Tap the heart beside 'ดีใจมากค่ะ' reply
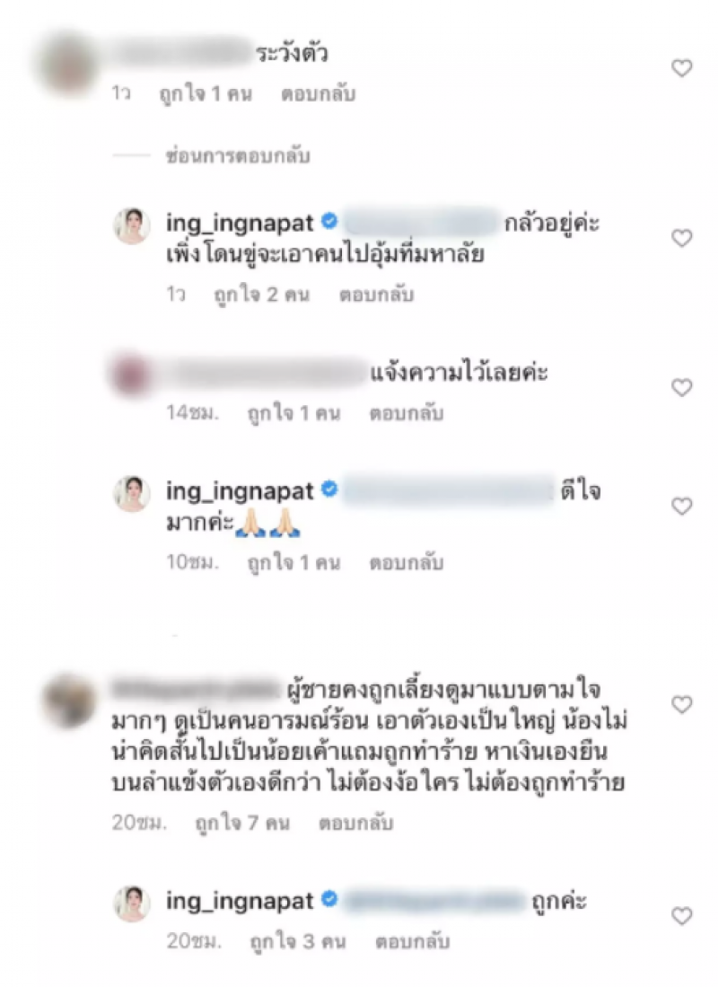Screen dimensions: 718x987 click(x=681, y=507)
